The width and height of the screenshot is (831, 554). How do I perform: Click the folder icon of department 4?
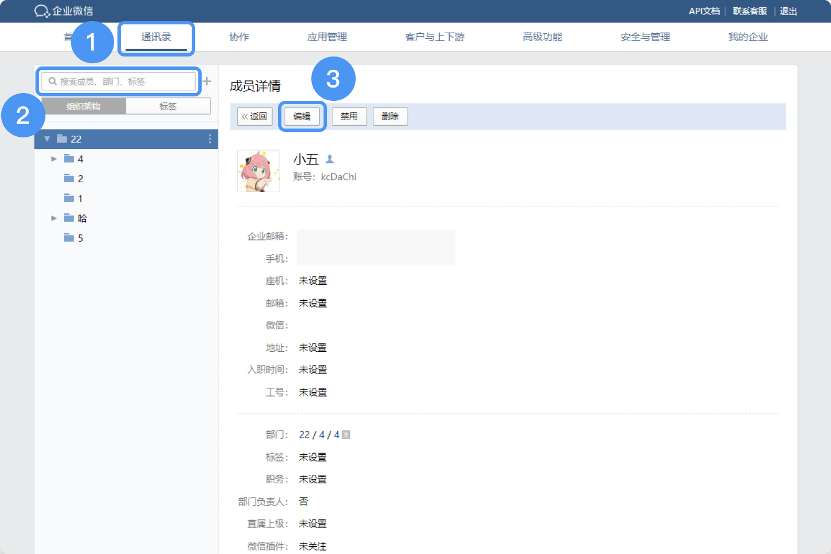tap(69, 159)
